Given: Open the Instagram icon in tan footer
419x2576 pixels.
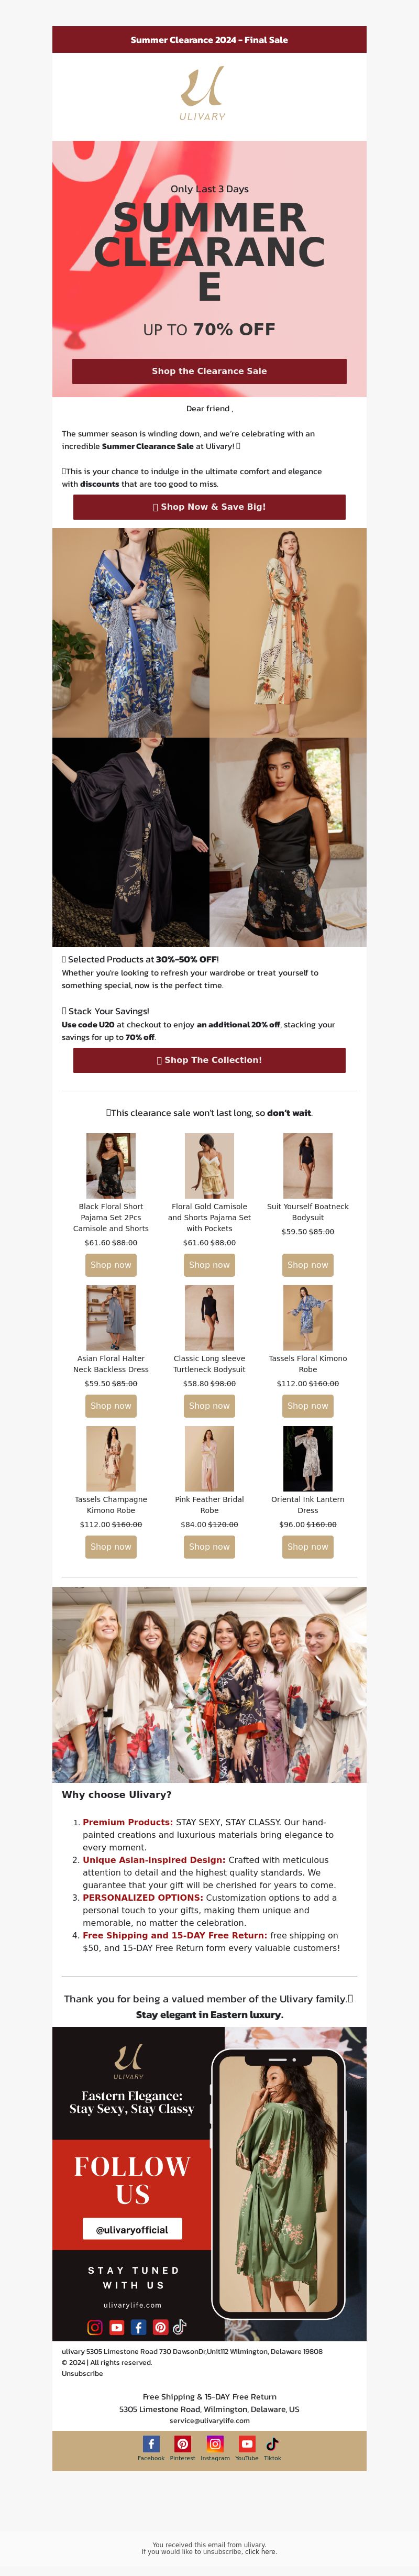Looking at the screenshot, I should pyautogui.click(x=214, y=2443).
